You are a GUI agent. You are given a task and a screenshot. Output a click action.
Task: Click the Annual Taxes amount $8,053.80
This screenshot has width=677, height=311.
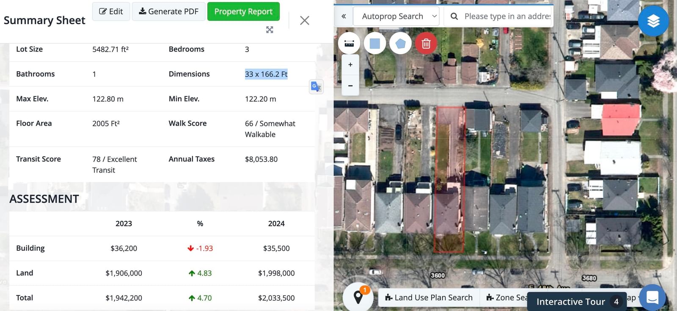[261, 159]
